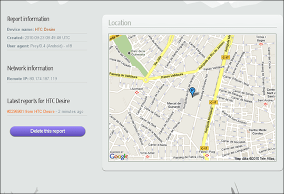Click the Via Julia street label
The height and width of the screenshot is (194, 284).
click(157, 61)
